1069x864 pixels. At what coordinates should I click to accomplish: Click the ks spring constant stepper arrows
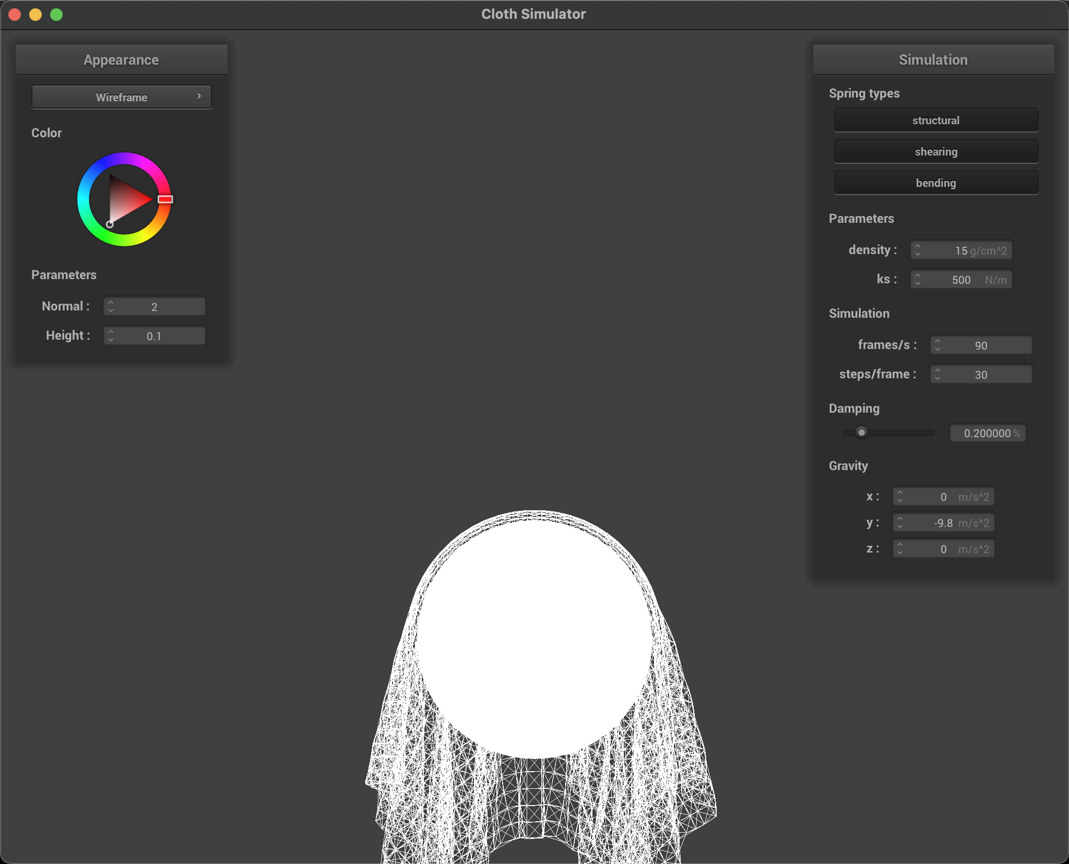pyautogui.click(x=918, y=280)
